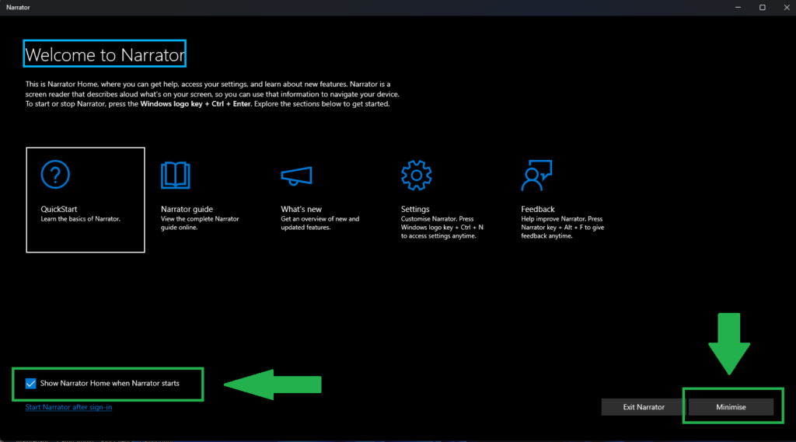Click the Narrator guide book icon
Screen dimensions: 796x442
pos(176,175)
